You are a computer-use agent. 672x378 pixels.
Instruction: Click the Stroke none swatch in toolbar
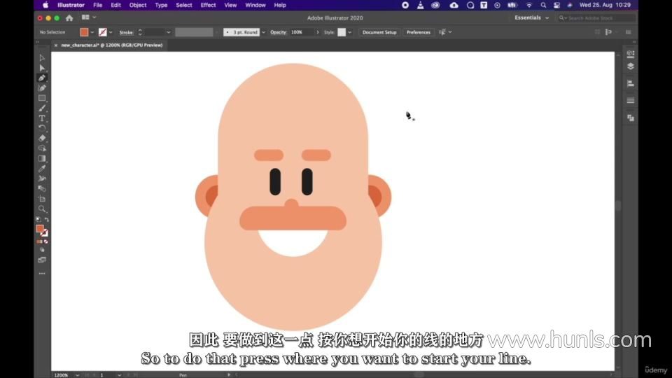point(45,234)
